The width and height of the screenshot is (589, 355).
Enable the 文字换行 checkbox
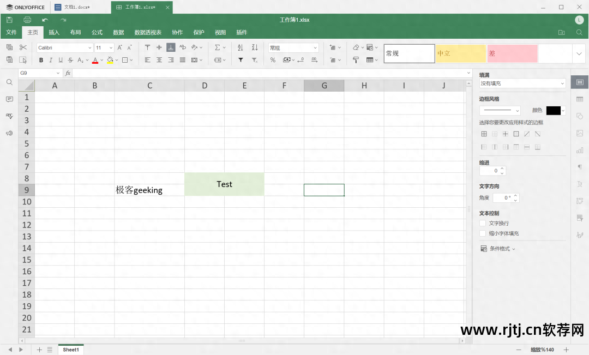[x=482, y=223]
